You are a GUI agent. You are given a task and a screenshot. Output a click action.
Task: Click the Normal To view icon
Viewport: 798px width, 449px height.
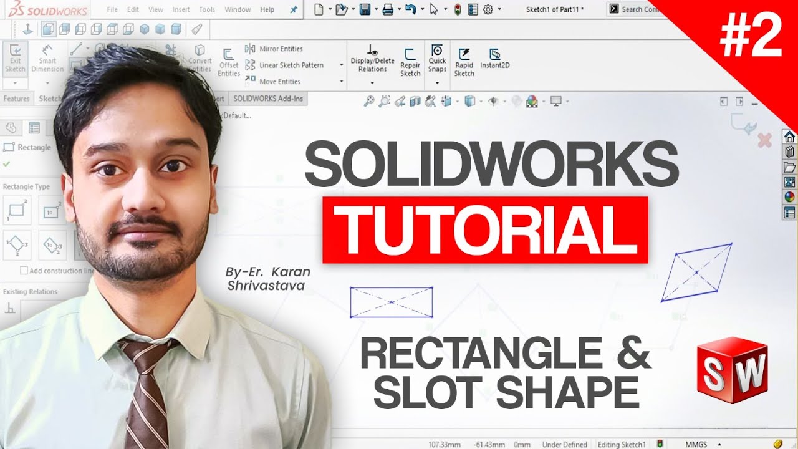[x=27, y=29]
